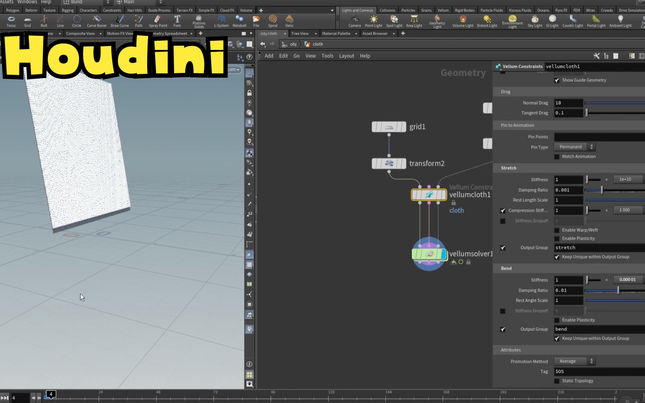Open the Windows menu
The width and height of the screenshot is (645, 403).
pyautogui.click(x=27, y=2)
